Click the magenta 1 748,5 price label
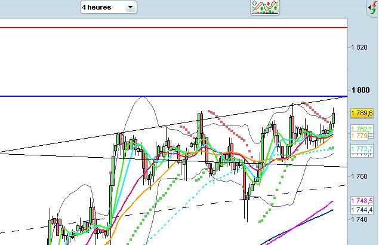379x245 pixels. coord(362,201)
